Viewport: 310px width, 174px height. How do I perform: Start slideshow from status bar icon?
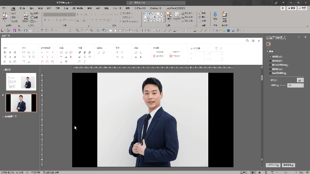272,173
